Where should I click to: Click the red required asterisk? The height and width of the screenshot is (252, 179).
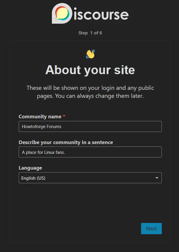[x=64, y=117]
